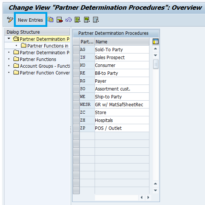The image size is (205, 205).
Task: Click the horizontal scroll right arrow under the table
Action: click(148, 198)
